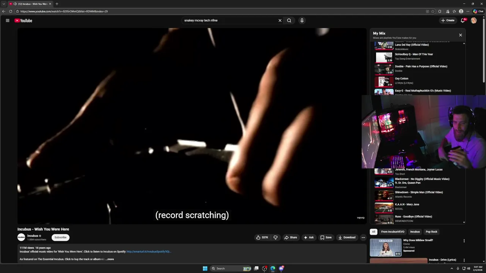The image size is (486, 273).
Task: Play Eazy-E Real Muthaphuckkin G's
Action: (x=417, y=91)
